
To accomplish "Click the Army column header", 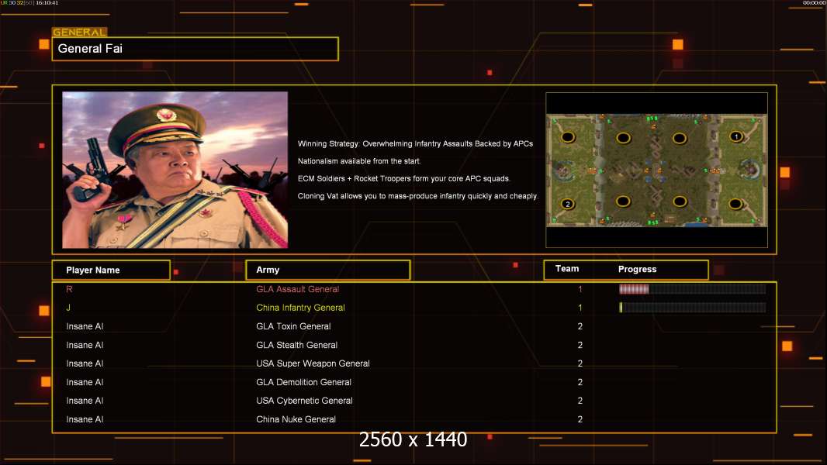I will click(x=328, y=270).
